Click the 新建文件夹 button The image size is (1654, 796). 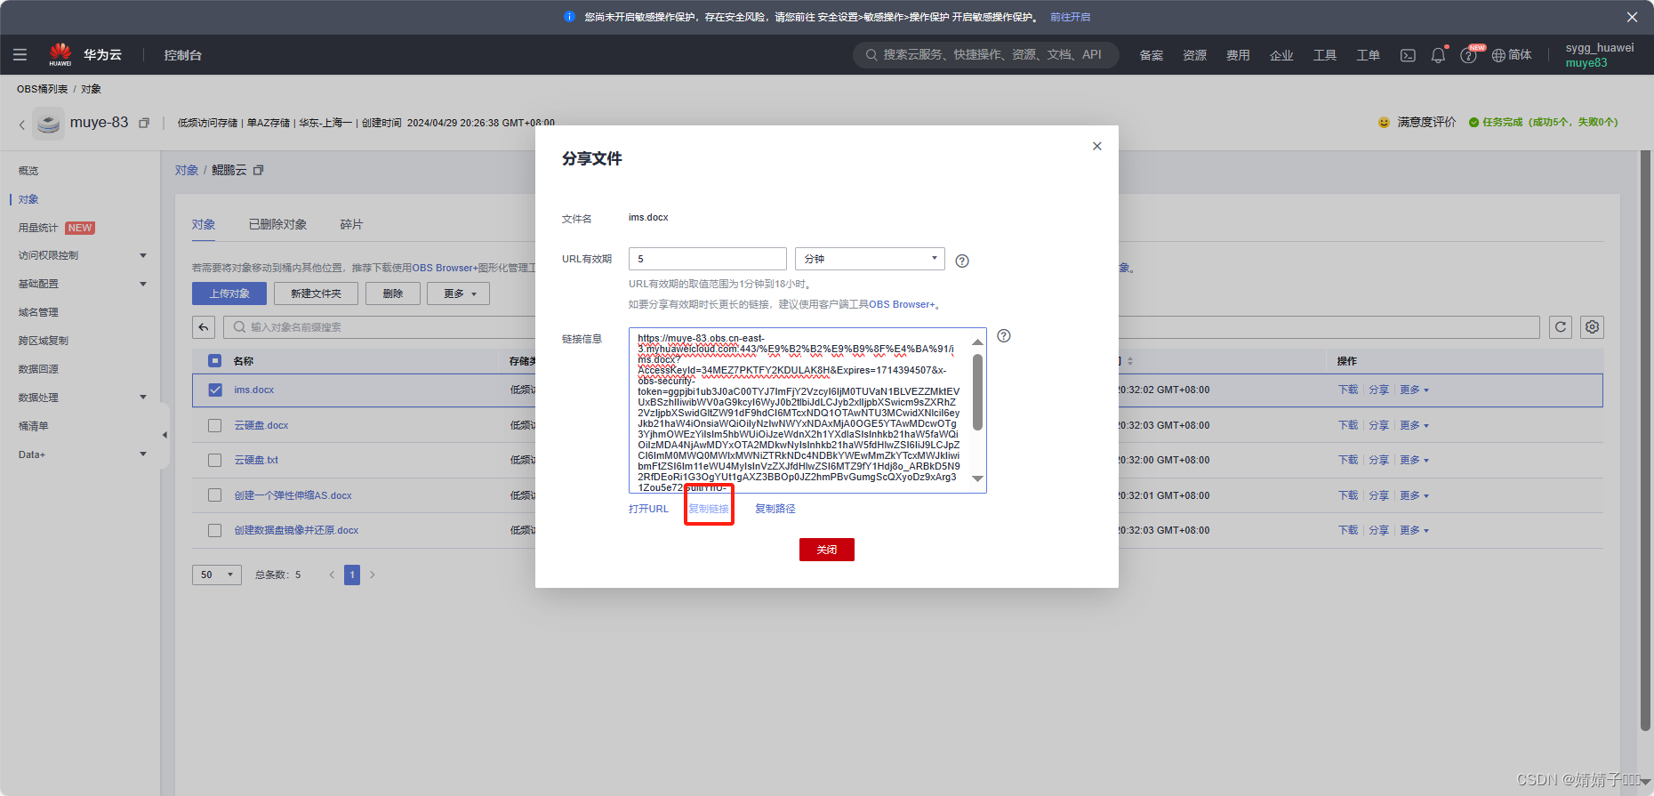pyautogui.click(x=316, y=293)
